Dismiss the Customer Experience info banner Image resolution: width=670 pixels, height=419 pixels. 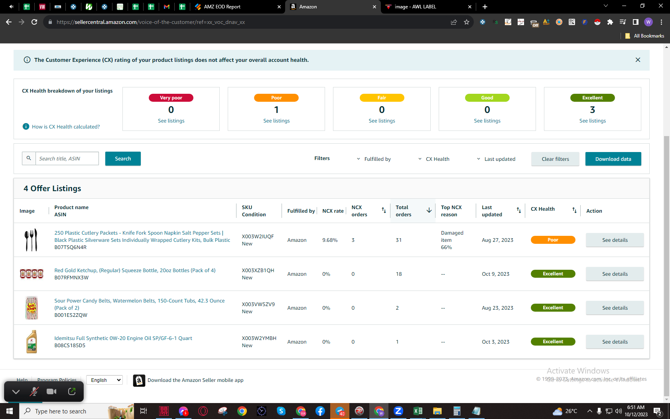point(638,60)
